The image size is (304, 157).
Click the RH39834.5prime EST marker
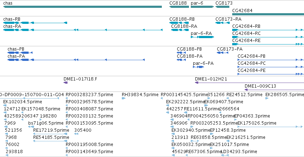tap(124, 98)
